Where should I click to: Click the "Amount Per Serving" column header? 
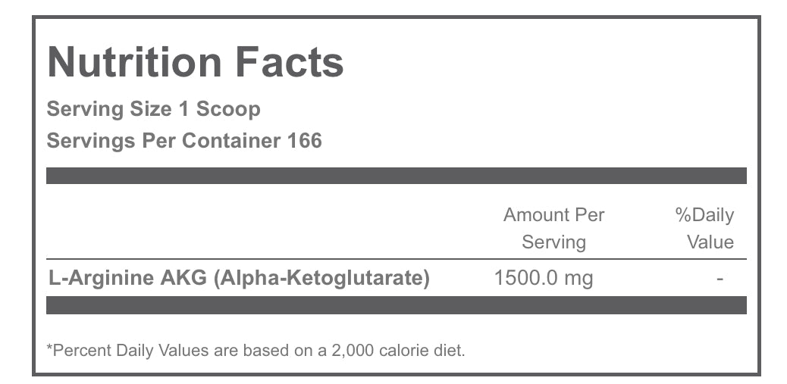553,229
